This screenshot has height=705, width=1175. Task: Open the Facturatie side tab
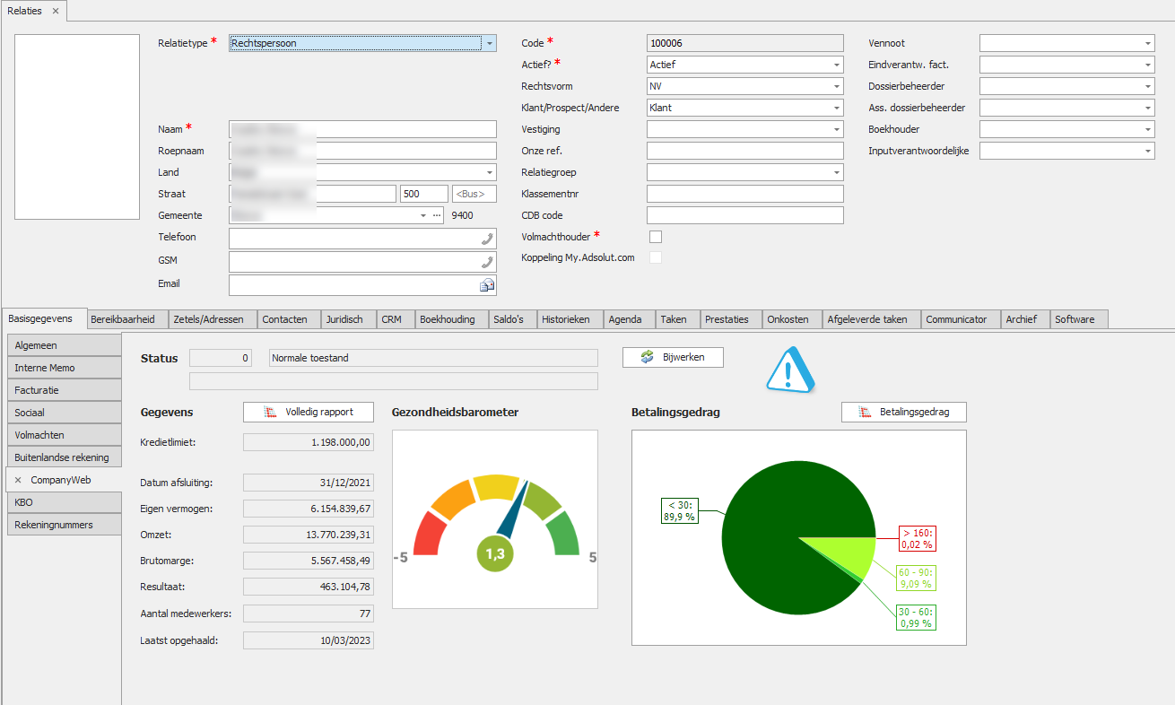(64, 390)
